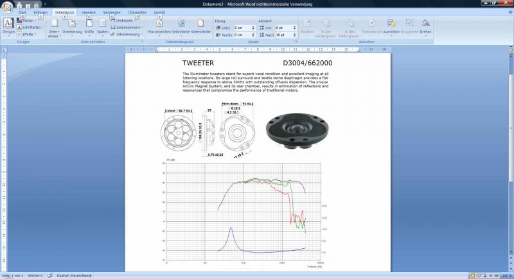514x279 pixels.
Task: Click the Abstand Nach spacing field
Action: point(284,35)
